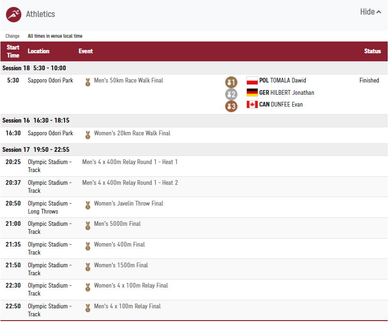Change the time zone setting
The height and width of the screenshot is (322, 391).
12,36
